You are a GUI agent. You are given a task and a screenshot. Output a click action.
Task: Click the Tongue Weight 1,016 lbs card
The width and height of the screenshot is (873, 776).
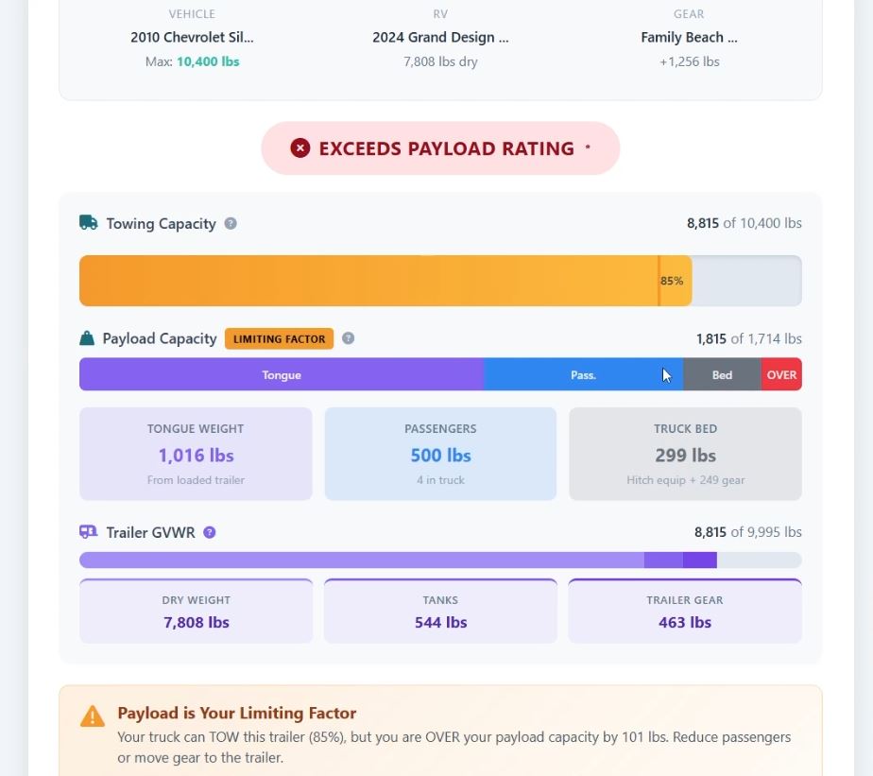pyautogui.click(x=196, y=454)
